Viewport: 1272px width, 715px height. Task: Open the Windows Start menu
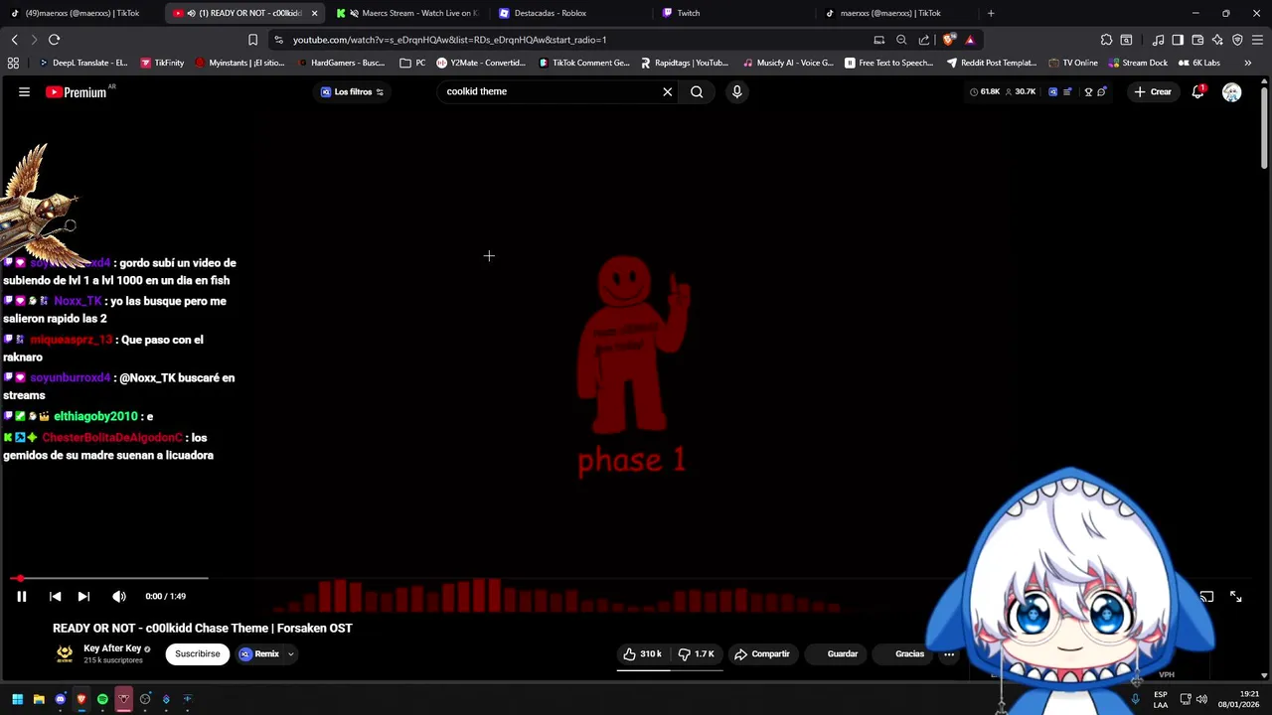click(17, 699)
